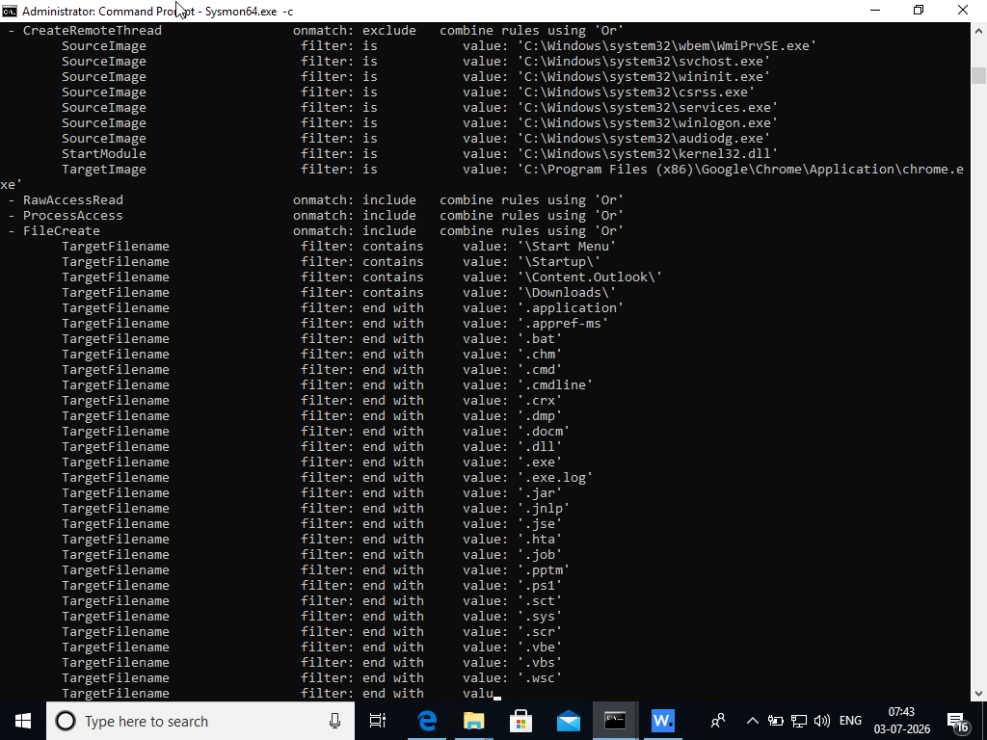Screen dimensions: 987x740
Task: Click the kernel32.dll path value
Action: [x=648, y=153]
